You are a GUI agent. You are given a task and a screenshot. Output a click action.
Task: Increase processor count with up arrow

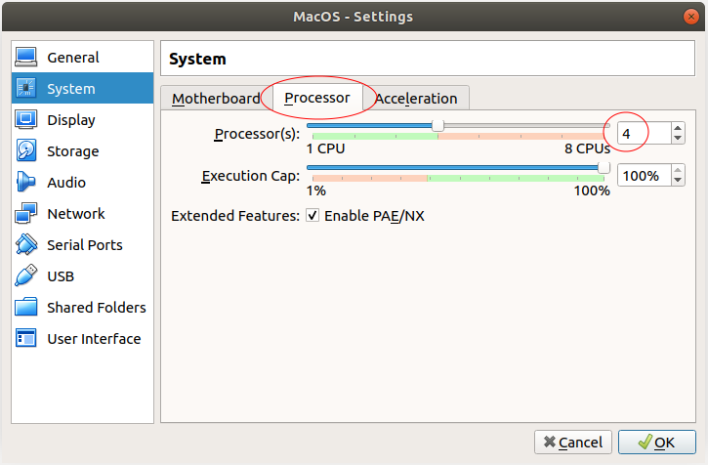(x=678, y=128)
